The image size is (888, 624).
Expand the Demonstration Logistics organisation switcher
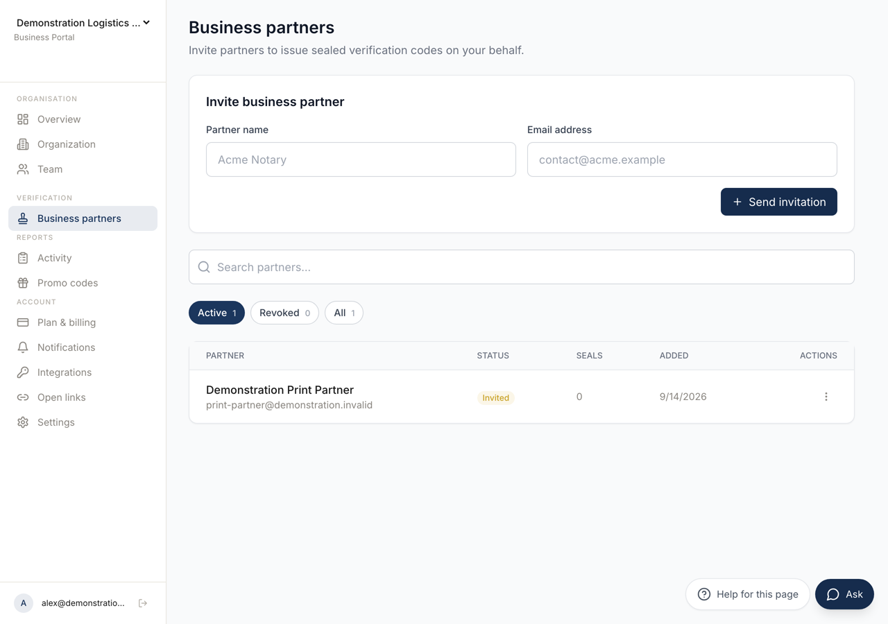click(x=83, y=23)
